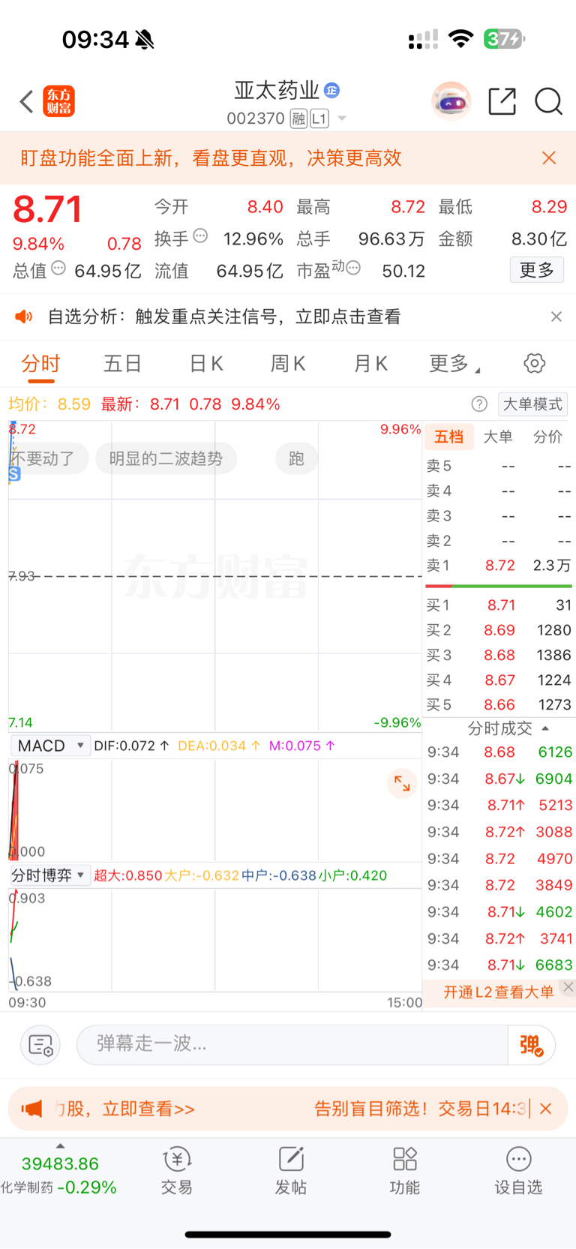Select the 五档 order book tab
The image size is (576, 1249).
click(448, 437)
